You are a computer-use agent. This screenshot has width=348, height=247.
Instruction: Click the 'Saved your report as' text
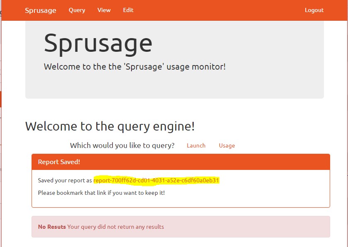pos(65,180)
